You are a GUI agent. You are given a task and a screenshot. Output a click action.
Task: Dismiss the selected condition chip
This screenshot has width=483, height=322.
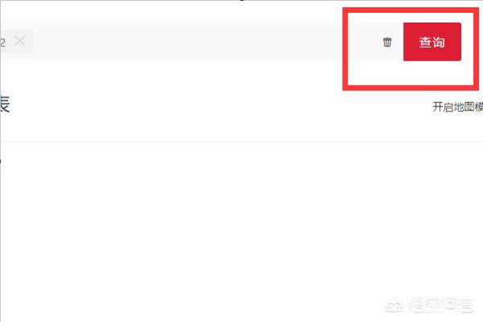(19, 41)
